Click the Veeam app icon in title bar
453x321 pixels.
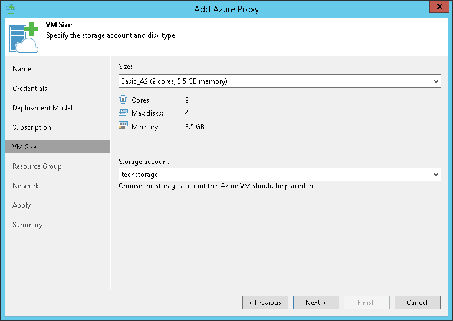coord(10,9)
